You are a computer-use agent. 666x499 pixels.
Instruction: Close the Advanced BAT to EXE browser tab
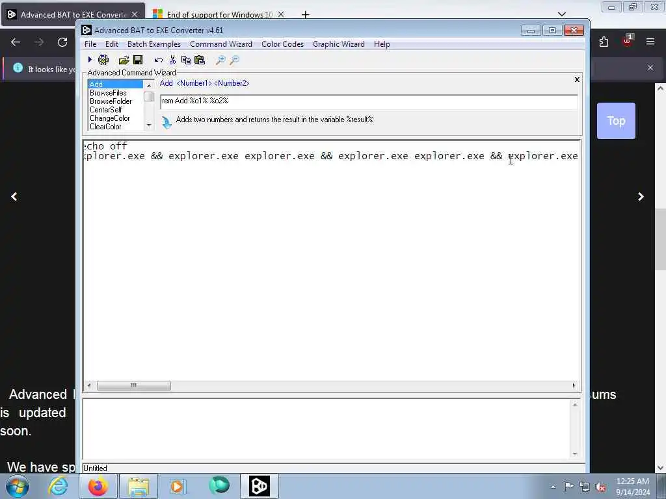135,14
